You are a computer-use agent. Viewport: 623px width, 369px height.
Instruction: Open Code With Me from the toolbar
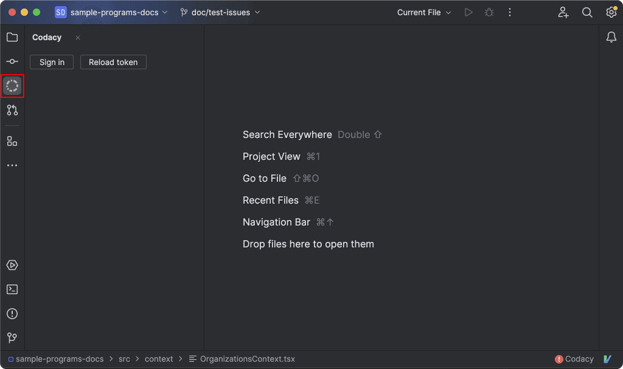563,12
